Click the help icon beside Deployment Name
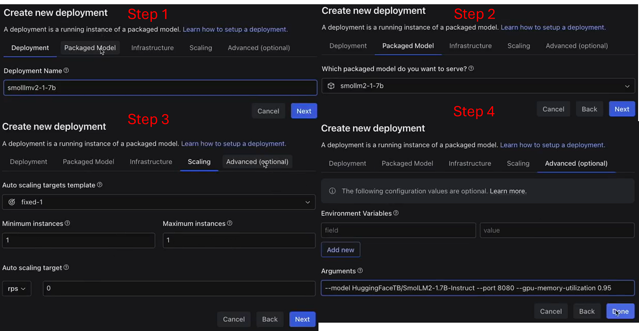This screenshot has width=639, height=331. click(x=66, y=70)
